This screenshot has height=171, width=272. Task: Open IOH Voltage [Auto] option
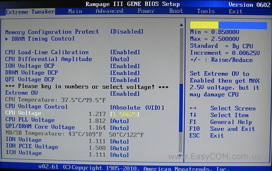(x=120, y=142)
